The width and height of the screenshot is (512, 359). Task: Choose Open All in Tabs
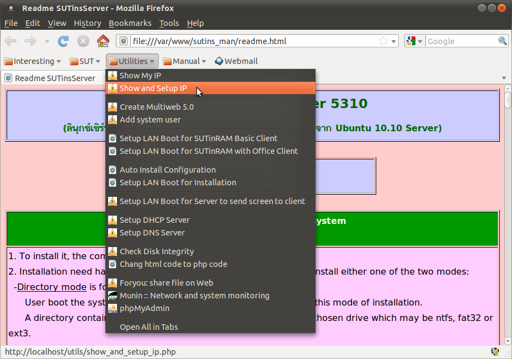pos(210,327)
